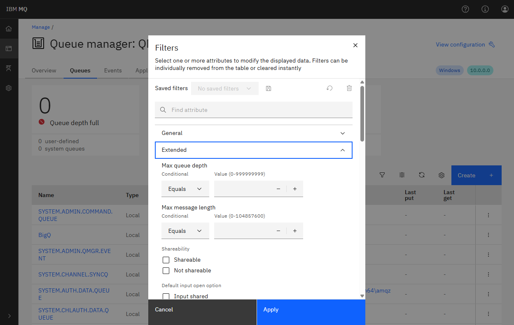Go to Home in the sidebar
The height and width of the screenshot is (325, 514).
tap(9, 29)
